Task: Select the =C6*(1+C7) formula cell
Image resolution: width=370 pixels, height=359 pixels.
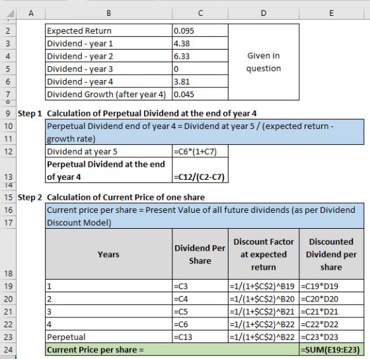Action: 200,151
